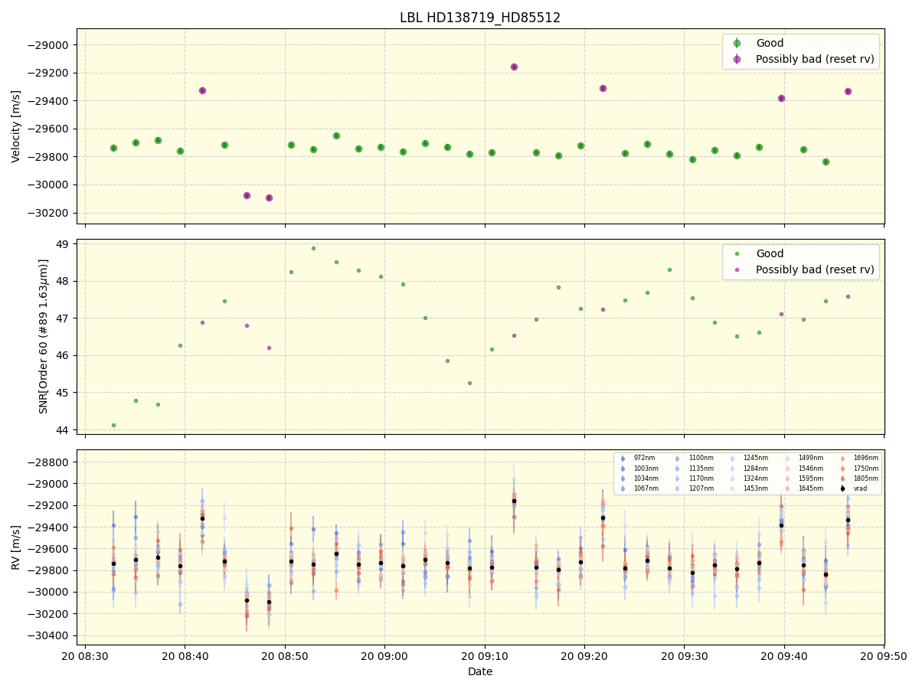The image size is (919, 689).
Task: Click the -30200 tick on velocity axis
Action: click(49, 213)
